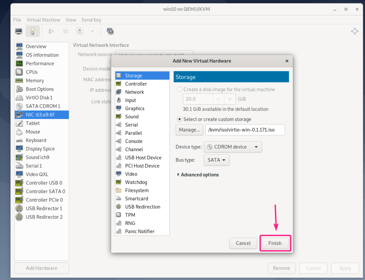The image size is (365, 280).
Task: Select Tablet in hardware list
Action: point(42,123)
